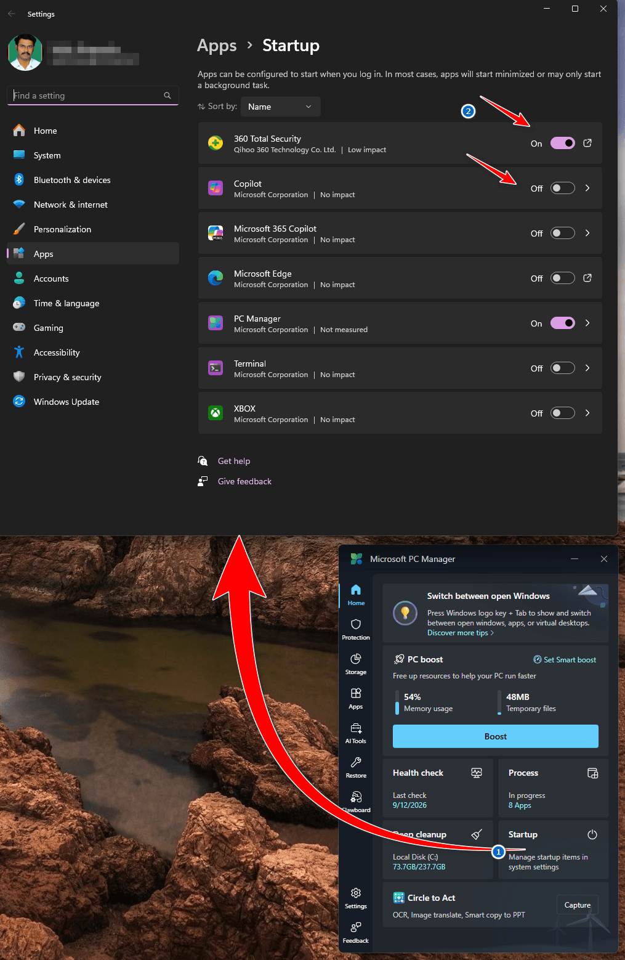Click the Microsoft Edge app icon
The width and height of the screenshot is (625, 960).
tap(216, 278)
